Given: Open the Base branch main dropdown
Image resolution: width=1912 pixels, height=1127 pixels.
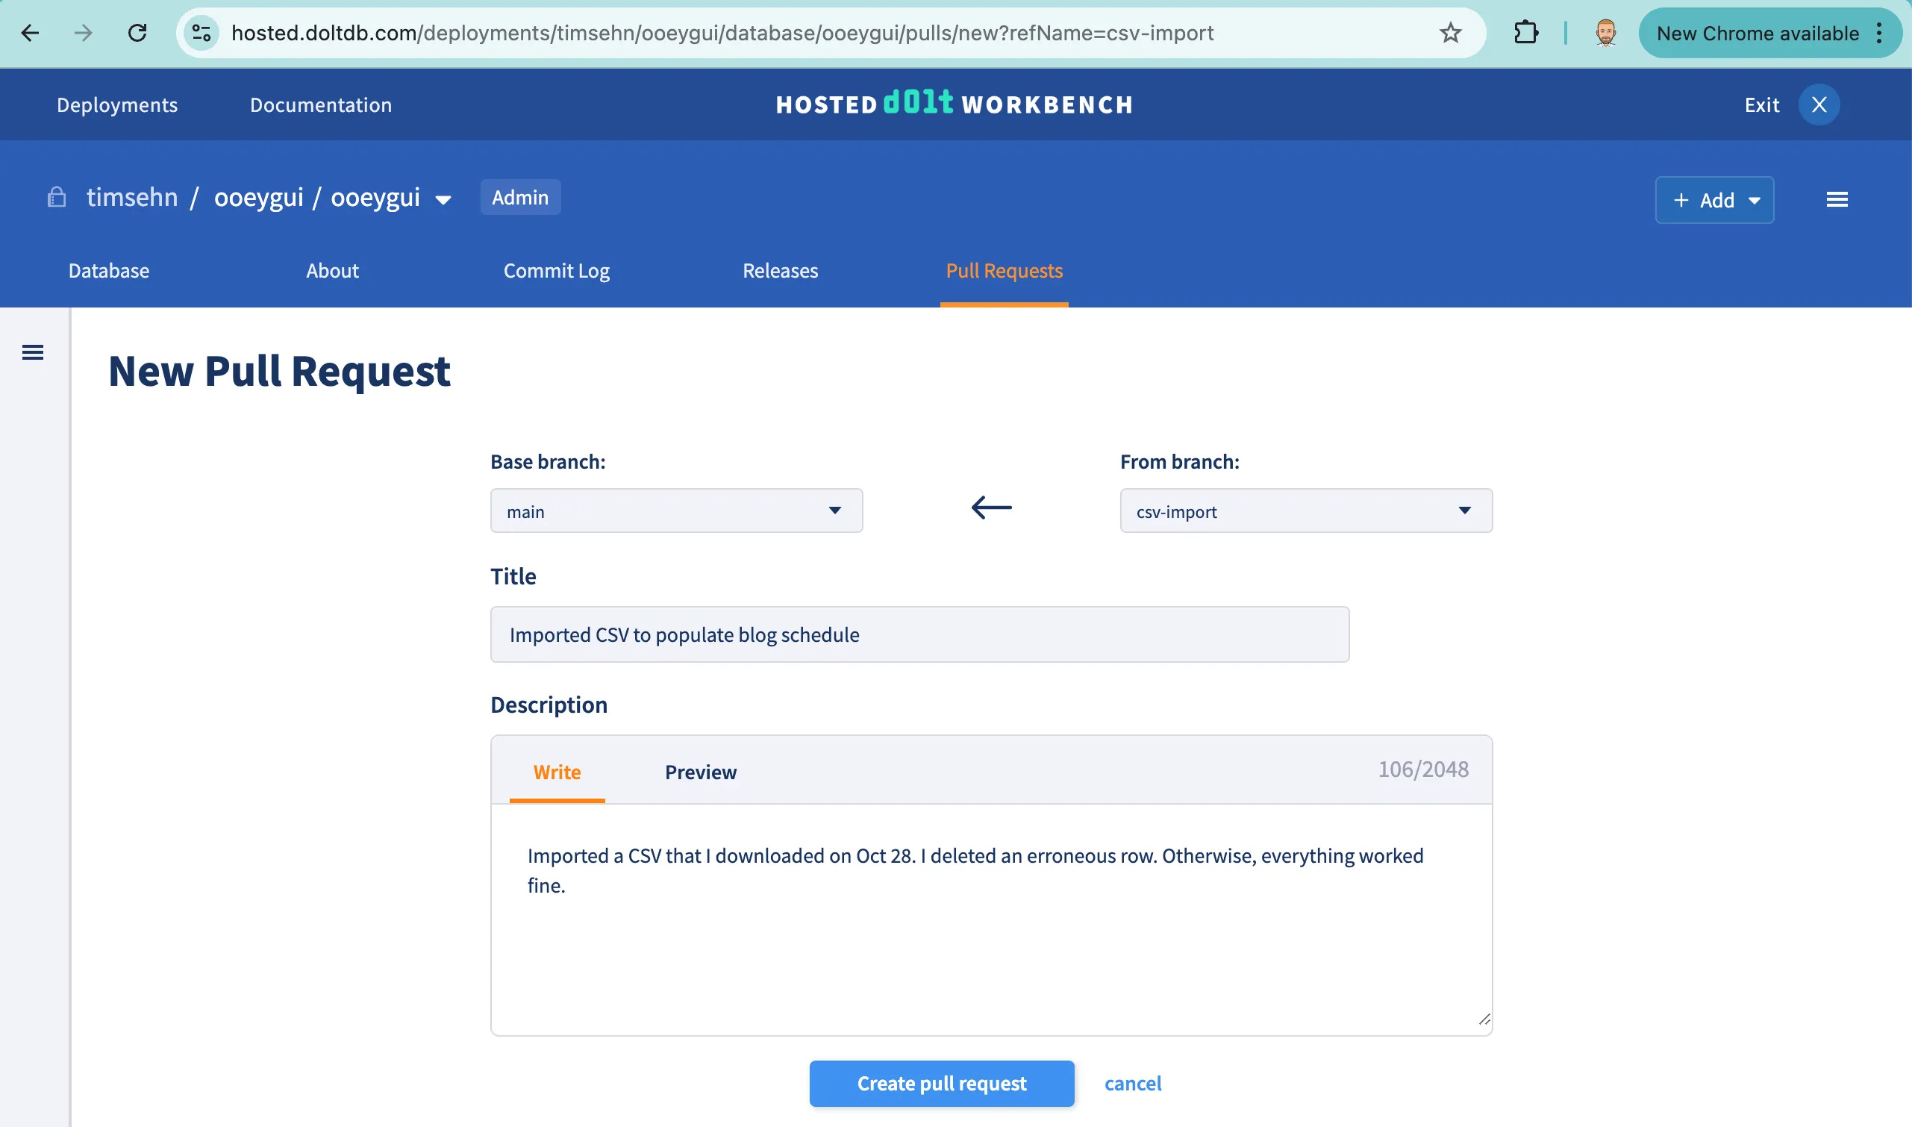Looking at the screenshot, I should pyautogui.click(x=676, y=511).
